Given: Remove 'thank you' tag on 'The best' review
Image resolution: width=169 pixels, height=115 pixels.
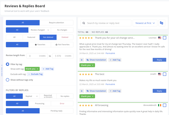Looking at the screenshot, I should click(93, 96).
